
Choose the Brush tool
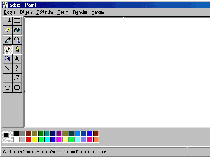click(x=17, y=49)
